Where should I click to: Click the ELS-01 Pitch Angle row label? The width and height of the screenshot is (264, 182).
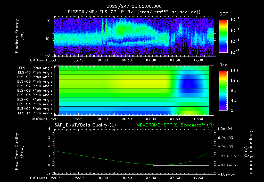point(35,113)
